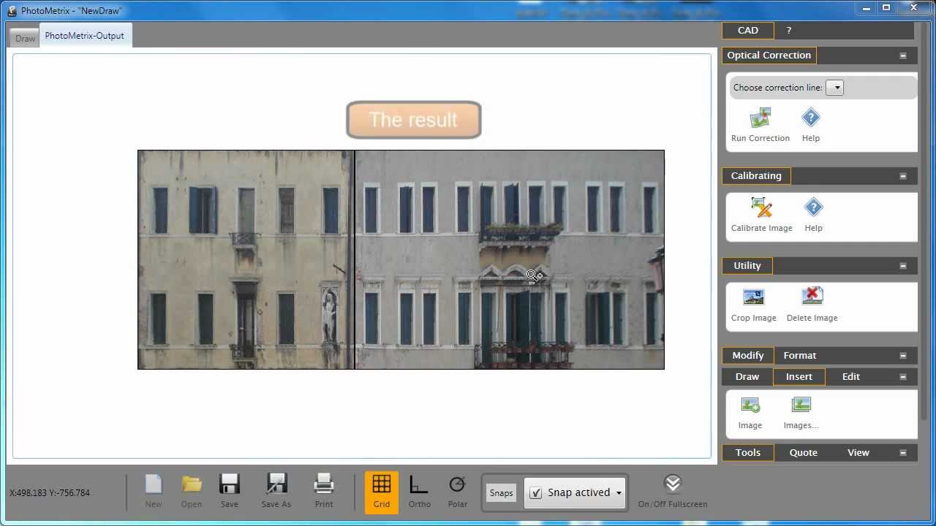Click the Delete Image tool
936x526 pixels.
(x=812, y=305)
